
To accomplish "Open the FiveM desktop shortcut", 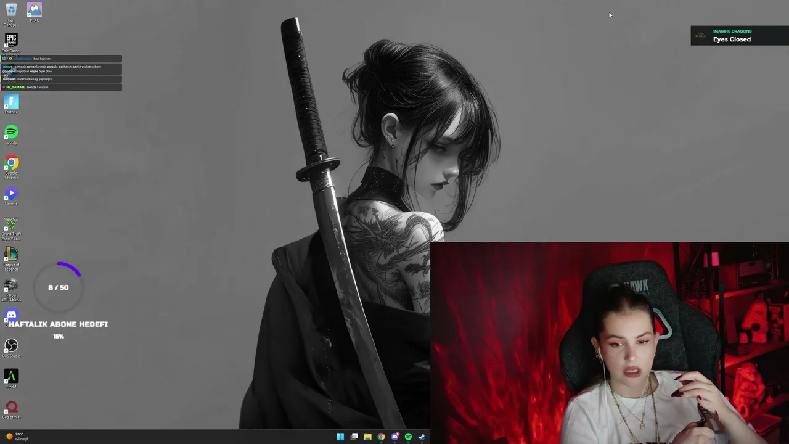I will pyautogui.click(x=11, y=379).
